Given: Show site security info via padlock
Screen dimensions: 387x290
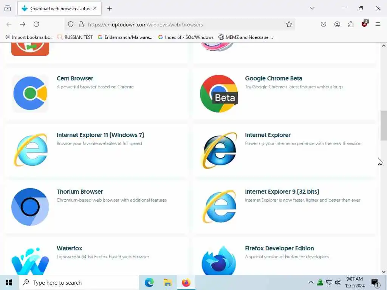Looking at the screenshot, I should 81,24.
